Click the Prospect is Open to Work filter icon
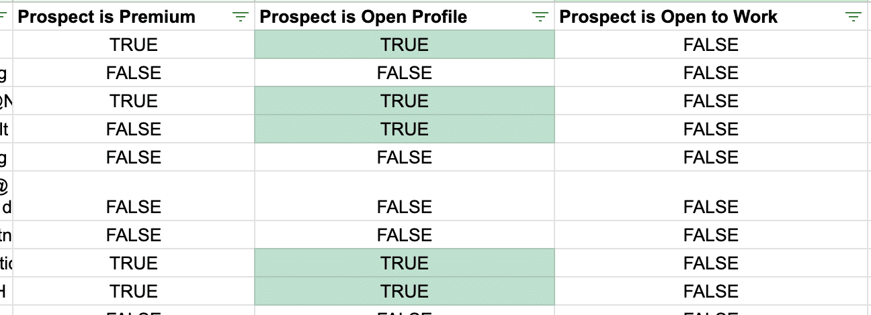The height and width of the screenshot is (315, 871). (854, 17)
